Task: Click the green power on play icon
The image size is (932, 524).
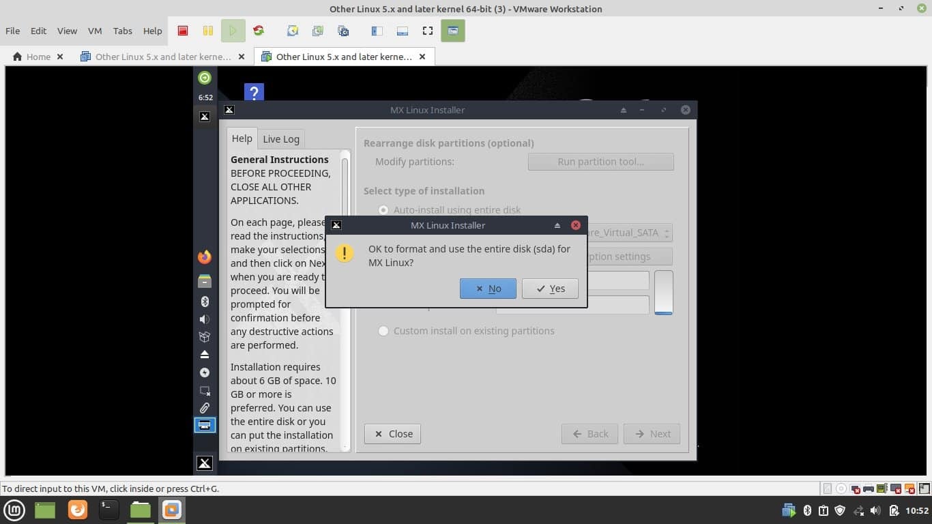Action: point(233,31)
